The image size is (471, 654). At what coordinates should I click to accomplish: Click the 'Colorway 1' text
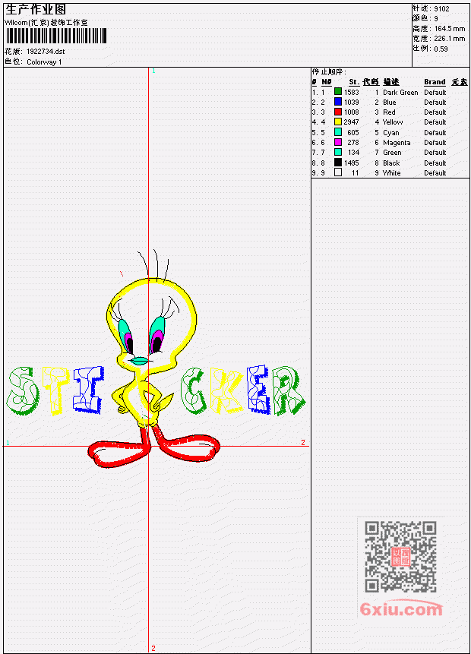pos(44,62)
